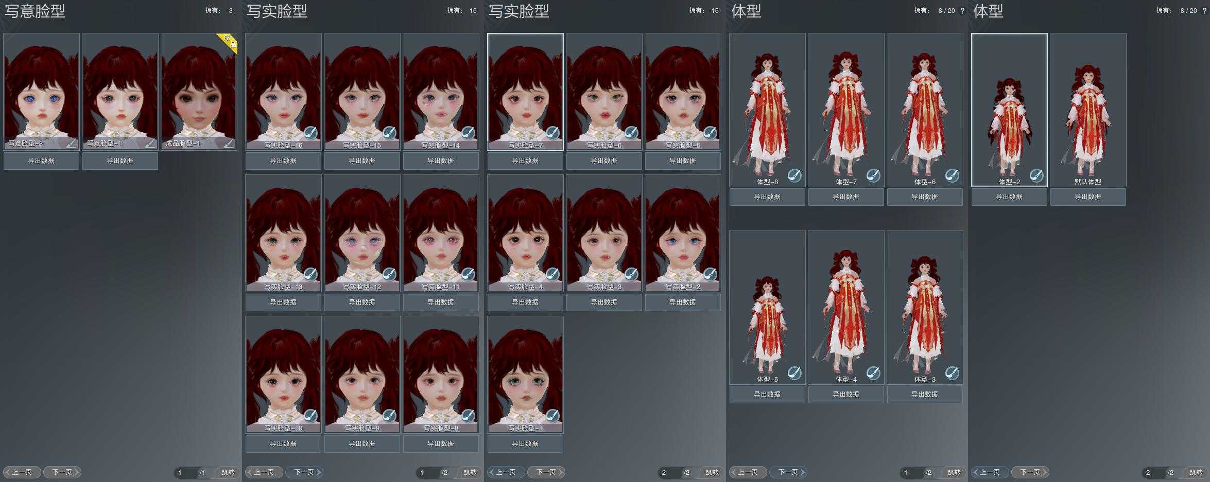Go to previous page in rightmost 体型 panel
1210x482 pixels.
tap(990, 472)
